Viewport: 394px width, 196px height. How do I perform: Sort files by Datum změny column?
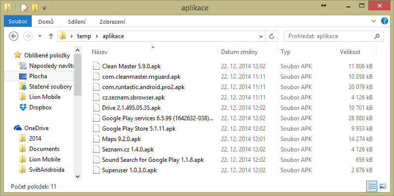[x=239, y=52]
